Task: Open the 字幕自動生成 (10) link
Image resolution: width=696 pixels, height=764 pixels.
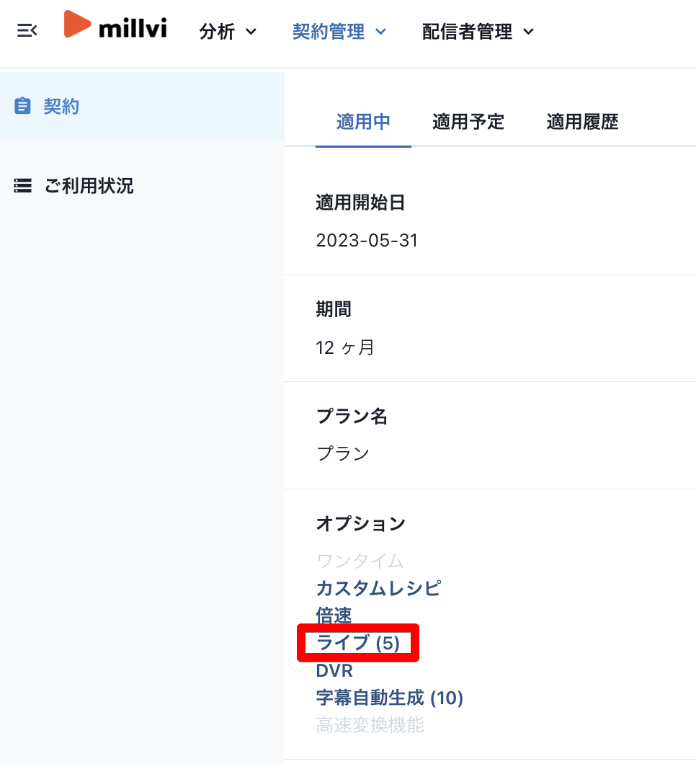Action: point(390,698)
